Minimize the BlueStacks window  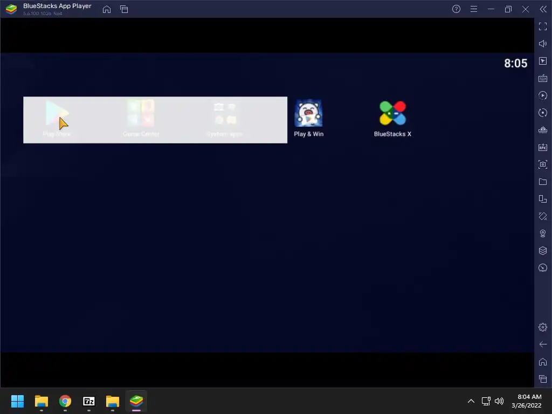[491, 9]
